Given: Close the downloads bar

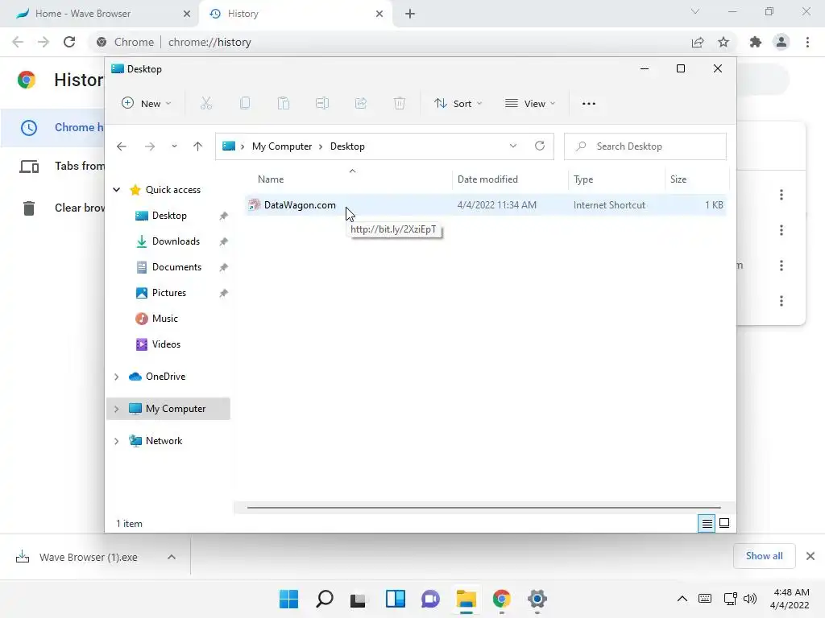Looking at the screenshot, I should [x=810, y=556].
